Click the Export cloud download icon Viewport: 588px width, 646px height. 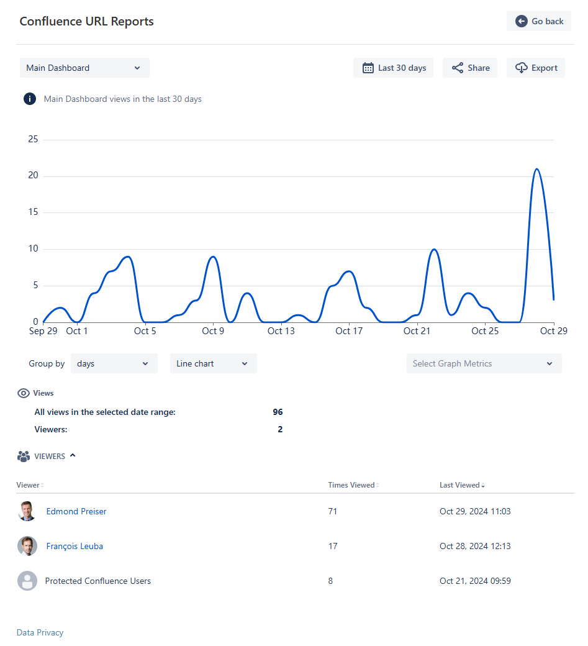point(521,68)
